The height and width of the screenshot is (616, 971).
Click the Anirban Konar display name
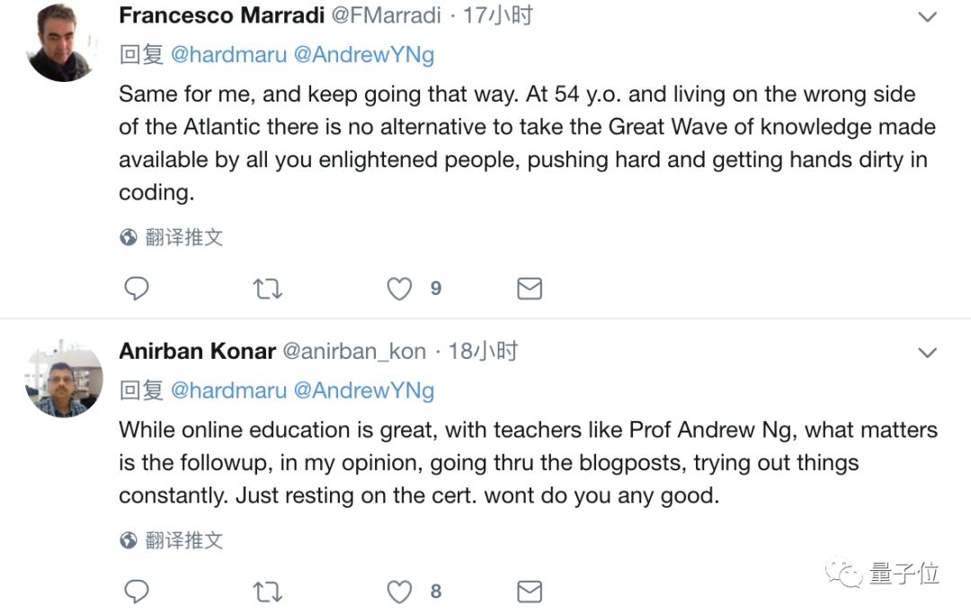click(197, 351)
